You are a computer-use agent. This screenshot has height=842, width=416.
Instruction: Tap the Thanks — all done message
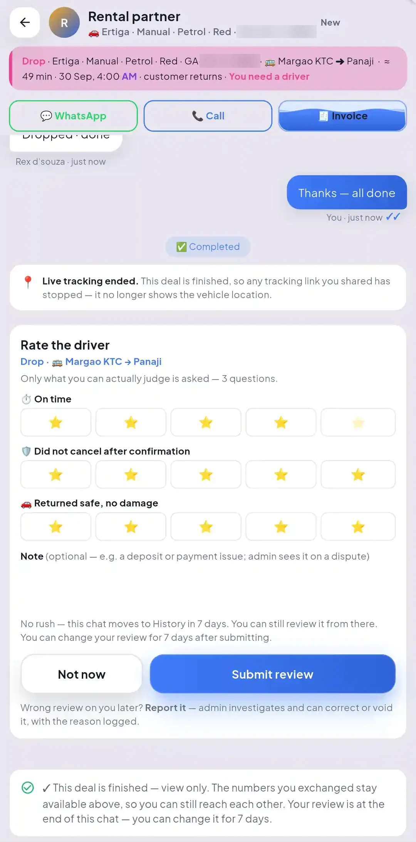(347, 193)
